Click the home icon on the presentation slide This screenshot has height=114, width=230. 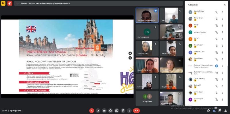coord(130,53)
